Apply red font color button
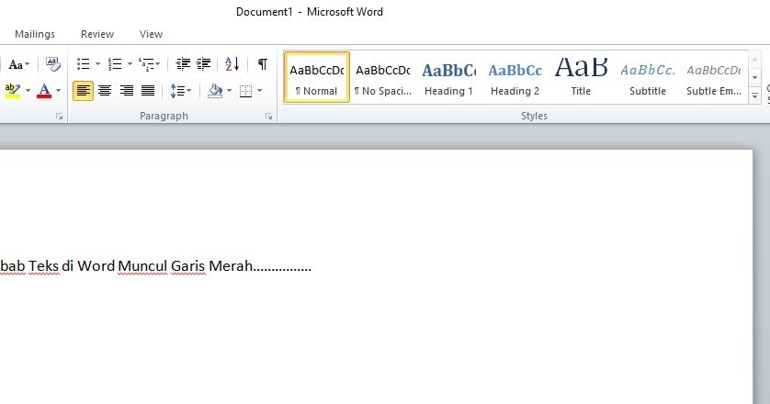The width and height of the screenshot is (770, 404). coord(44,90)
